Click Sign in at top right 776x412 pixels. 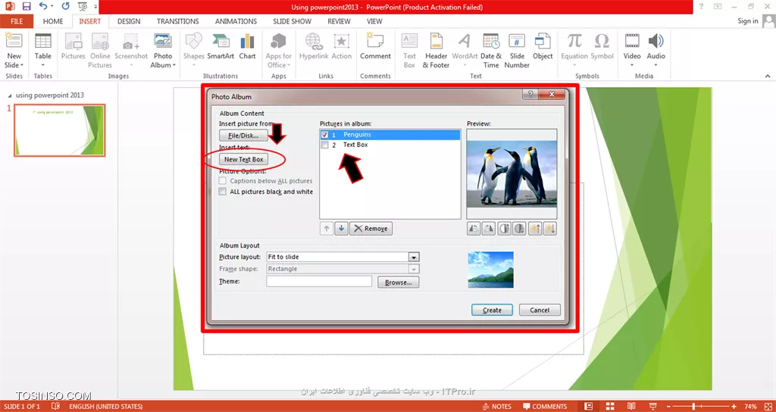(x=748, y=20)
